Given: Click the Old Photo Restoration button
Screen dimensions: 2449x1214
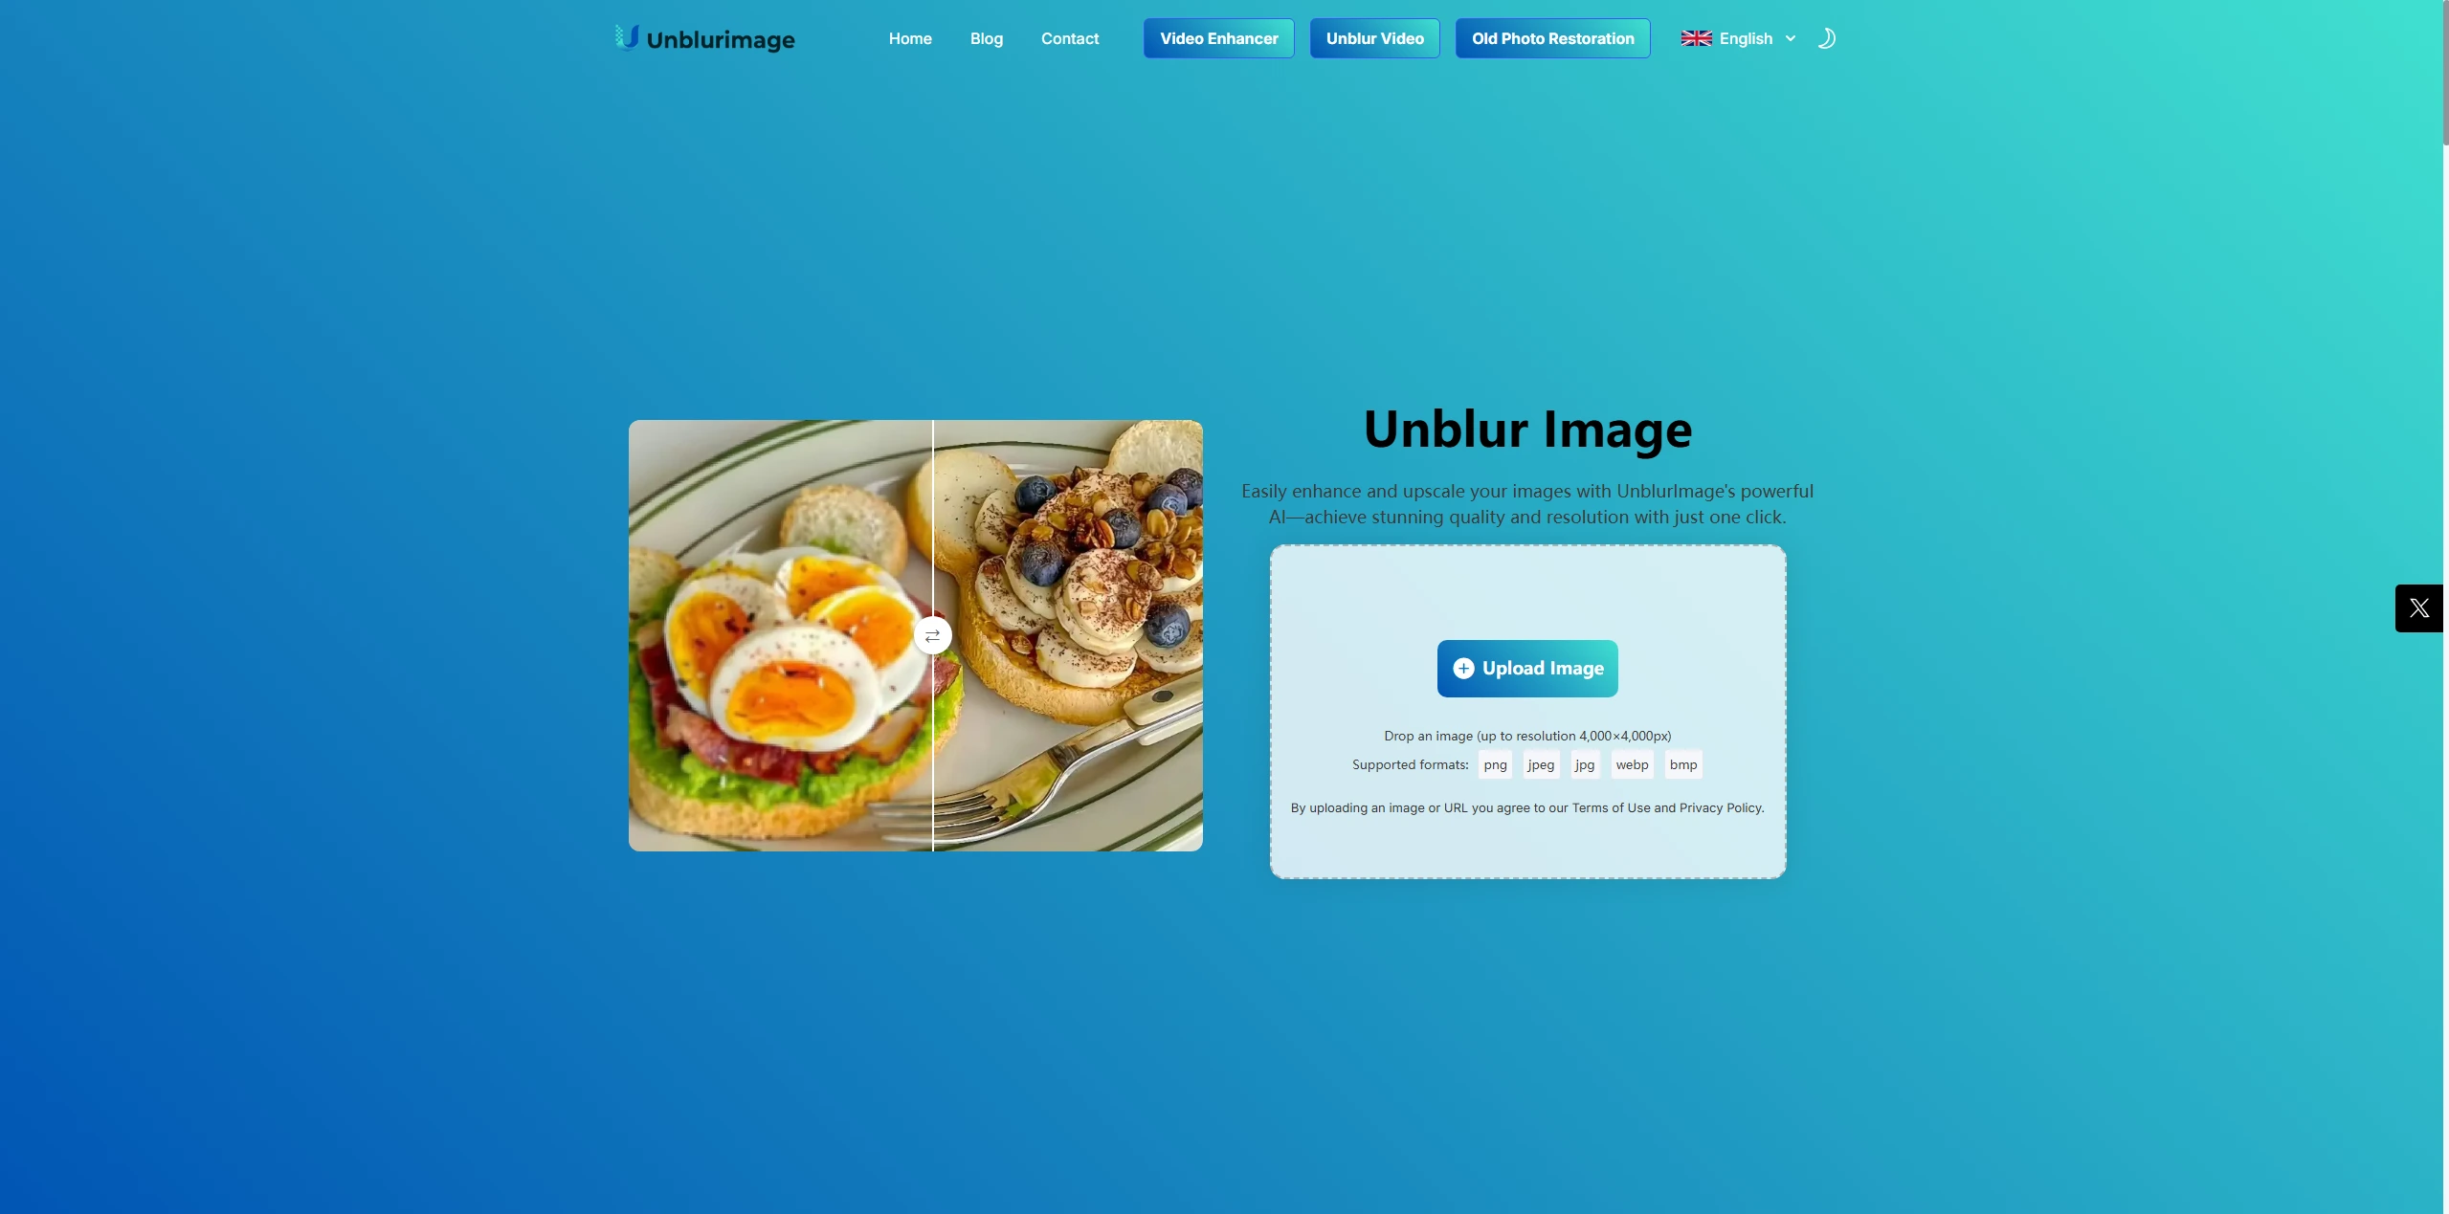Looking at the screenshot, I should pyautogui.click(x=1552, y=37).
